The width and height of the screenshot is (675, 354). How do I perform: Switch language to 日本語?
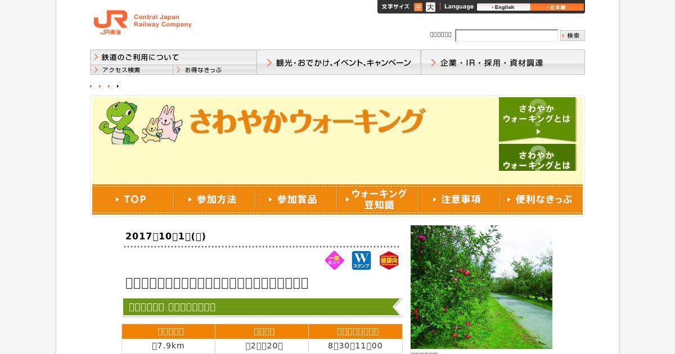[x=557, y=7]
